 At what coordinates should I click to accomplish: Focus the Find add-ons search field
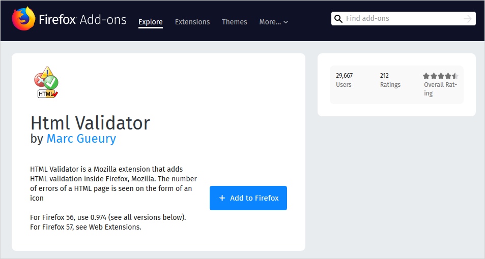402,19
